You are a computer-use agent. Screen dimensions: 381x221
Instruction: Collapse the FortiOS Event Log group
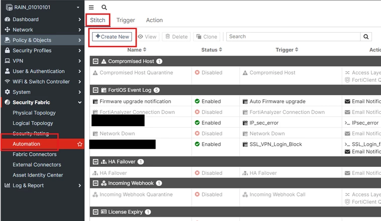(x=96, y=90)
